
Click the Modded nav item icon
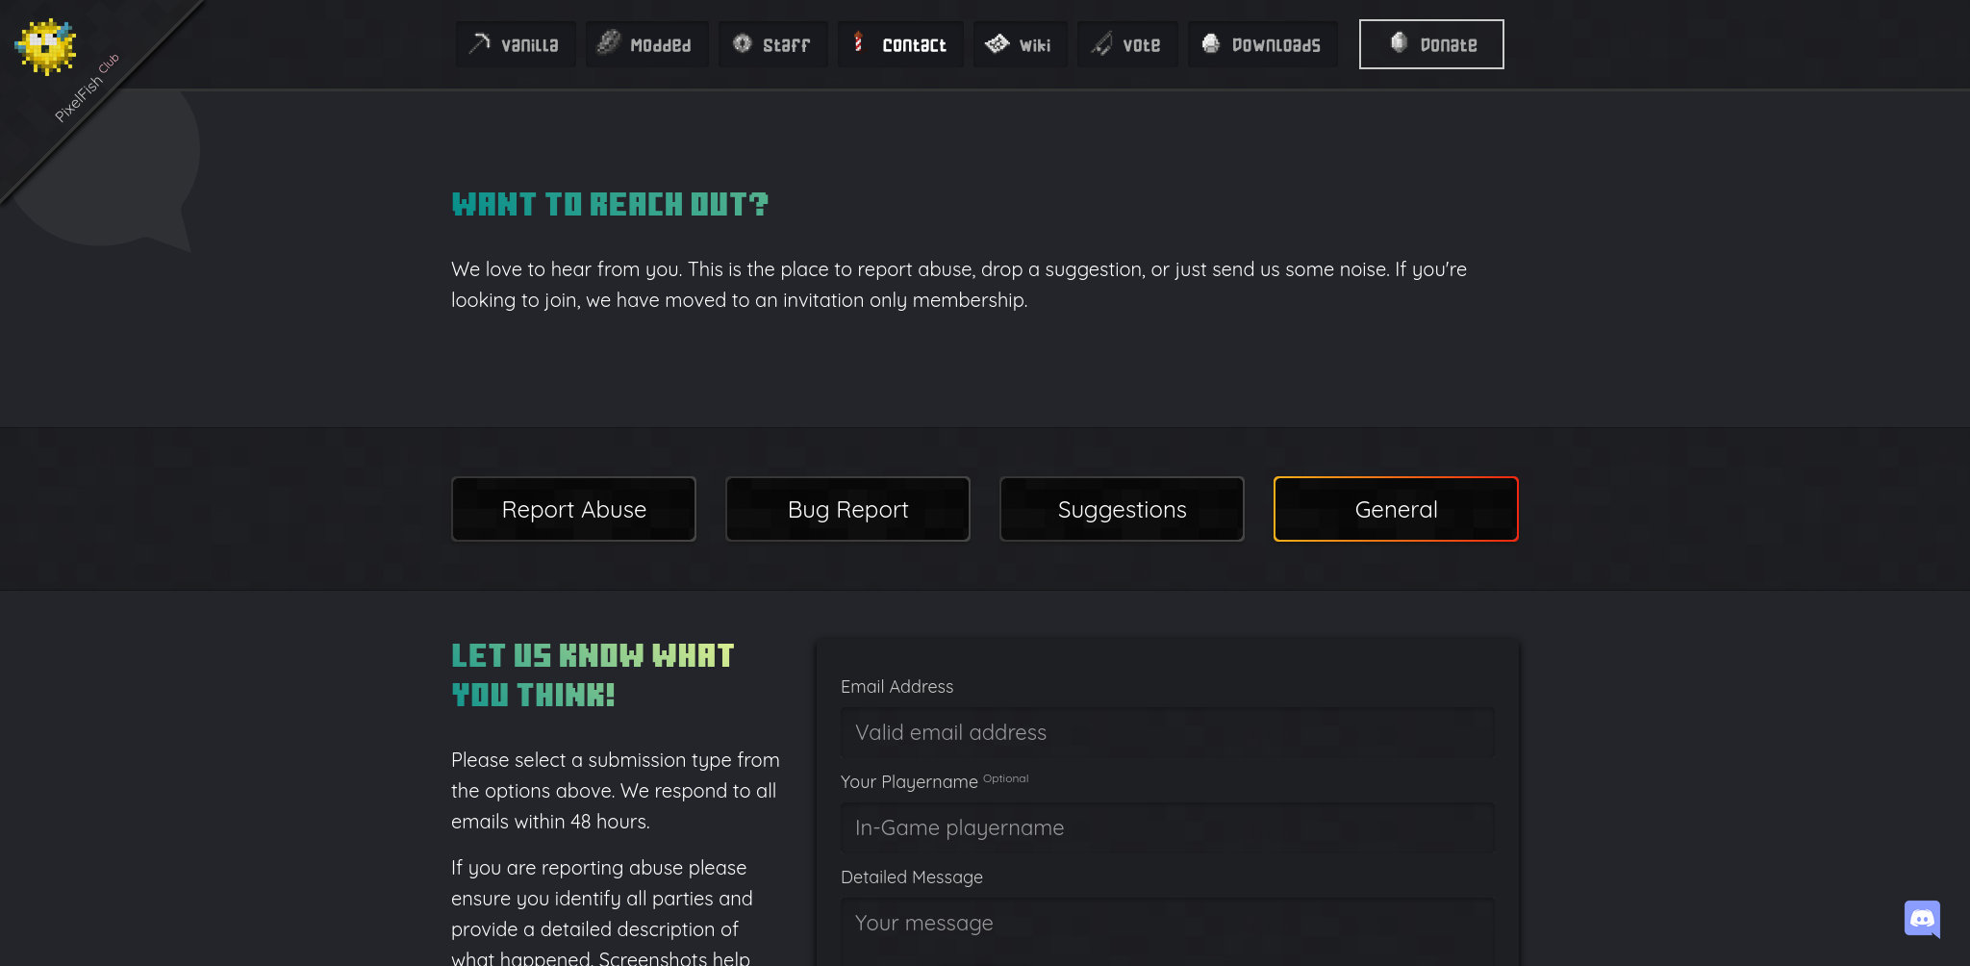pyautogui.click(x=608, y=43)
